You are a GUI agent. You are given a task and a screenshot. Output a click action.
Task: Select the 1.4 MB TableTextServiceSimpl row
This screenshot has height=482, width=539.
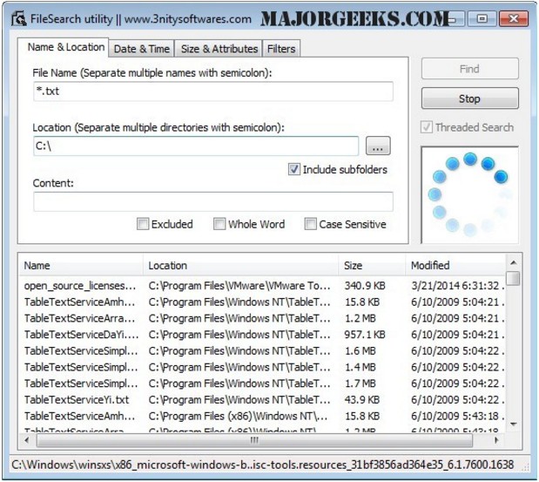[x=263, y=367]
